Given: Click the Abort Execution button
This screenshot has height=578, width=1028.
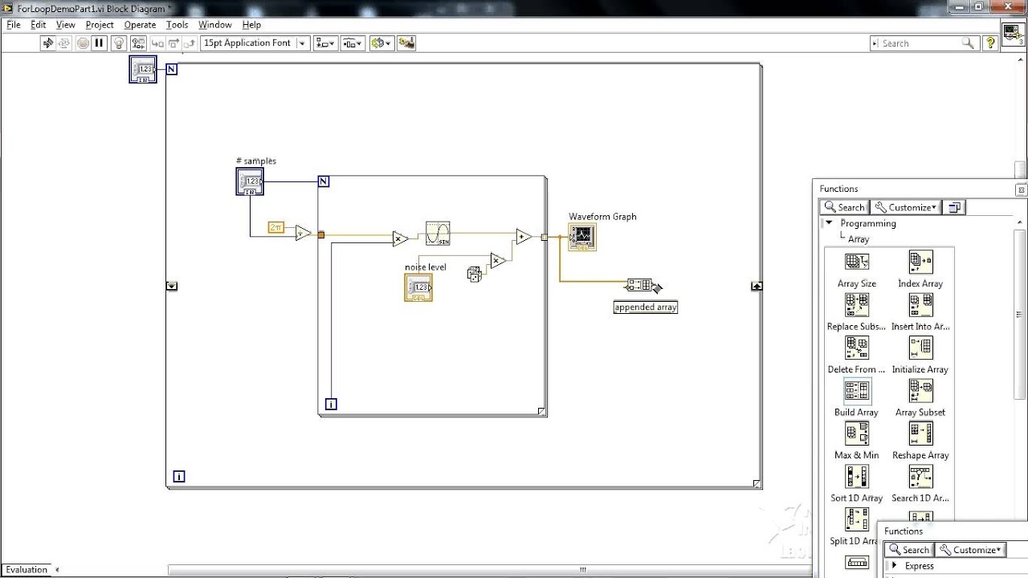Looking at the screenshot, I should point(83,43).
